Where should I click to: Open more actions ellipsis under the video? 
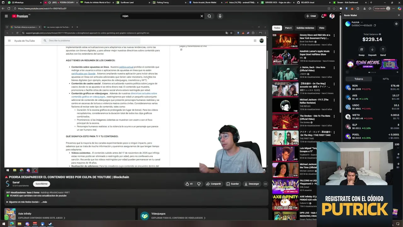pos(265,184)
